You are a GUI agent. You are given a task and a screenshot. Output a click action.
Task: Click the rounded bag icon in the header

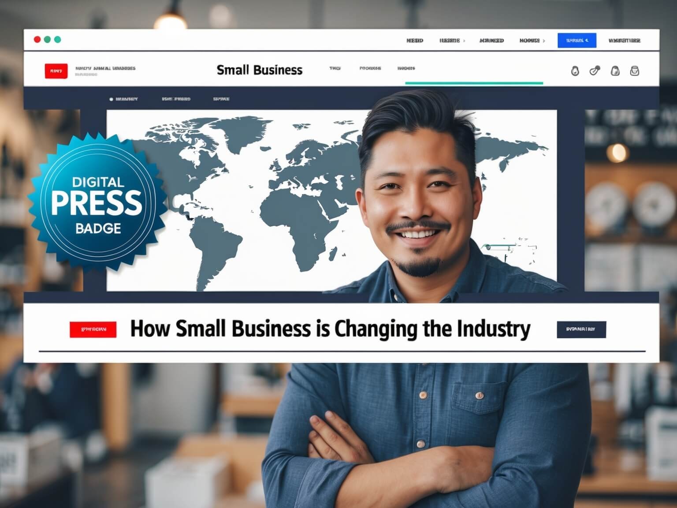pos(615,71)
